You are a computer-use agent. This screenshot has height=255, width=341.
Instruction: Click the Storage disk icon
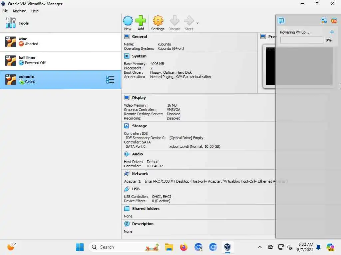coord(127,126)
